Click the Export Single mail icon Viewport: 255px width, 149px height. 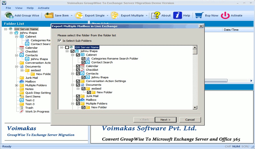pyautogui.click(x=79, y=15)
